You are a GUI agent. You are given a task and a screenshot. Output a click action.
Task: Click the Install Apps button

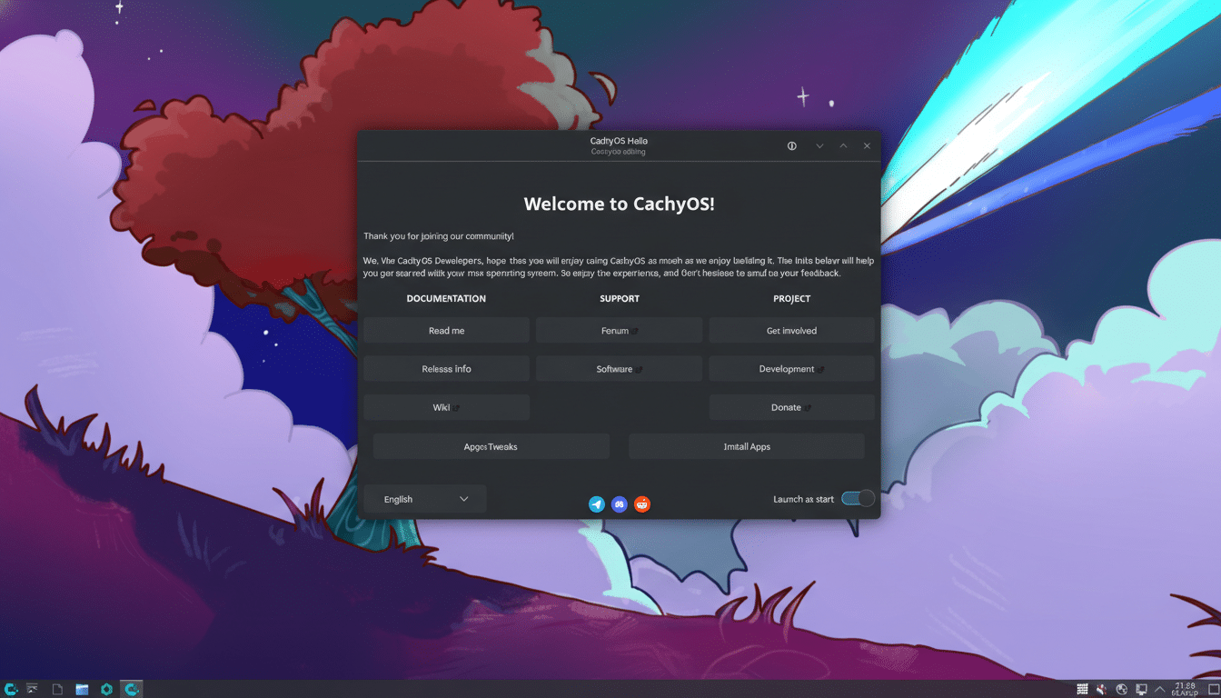tap(746, 446)
